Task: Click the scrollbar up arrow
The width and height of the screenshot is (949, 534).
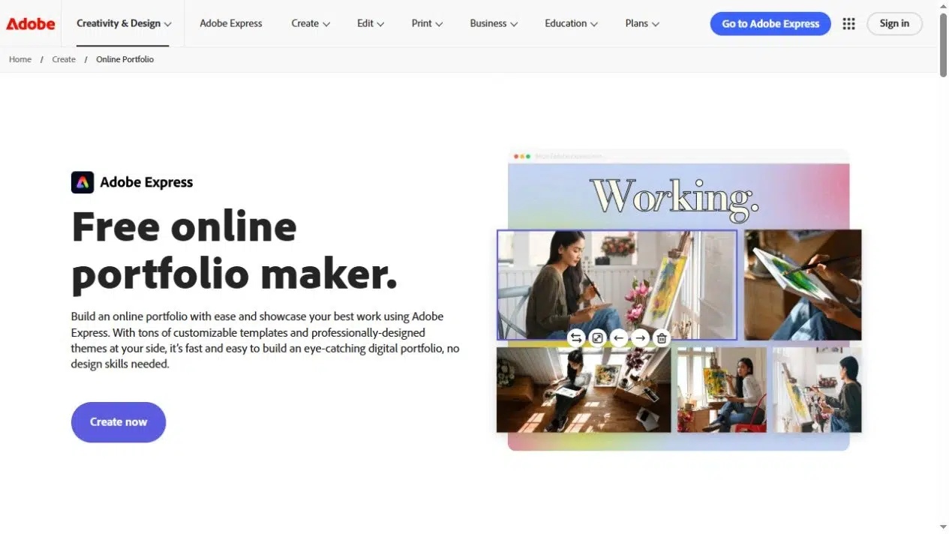Action: [x=943, y=5]
